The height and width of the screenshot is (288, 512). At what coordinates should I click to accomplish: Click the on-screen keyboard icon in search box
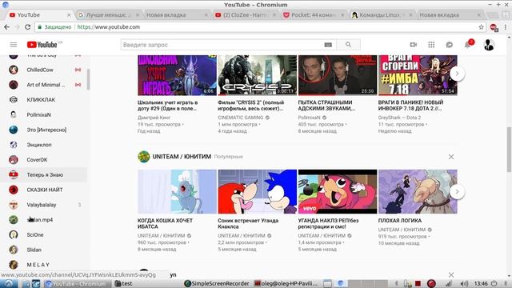328,45
